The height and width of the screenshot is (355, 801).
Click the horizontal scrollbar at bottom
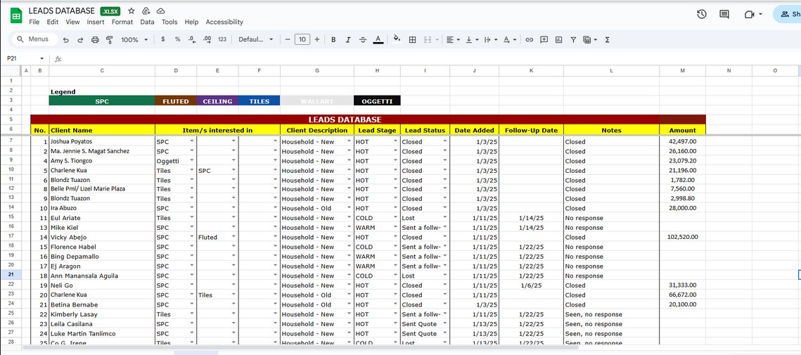[300, 348]
